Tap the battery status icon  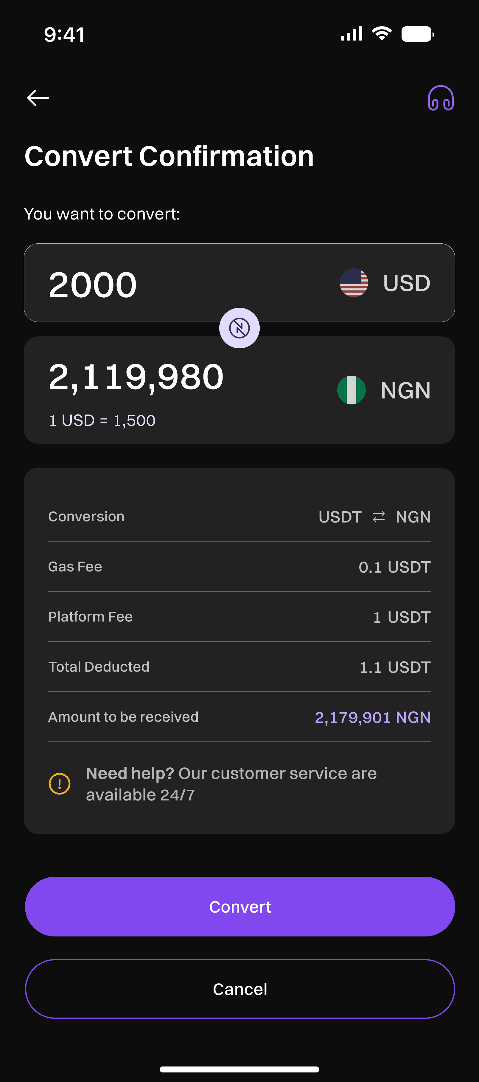(417, 34)
